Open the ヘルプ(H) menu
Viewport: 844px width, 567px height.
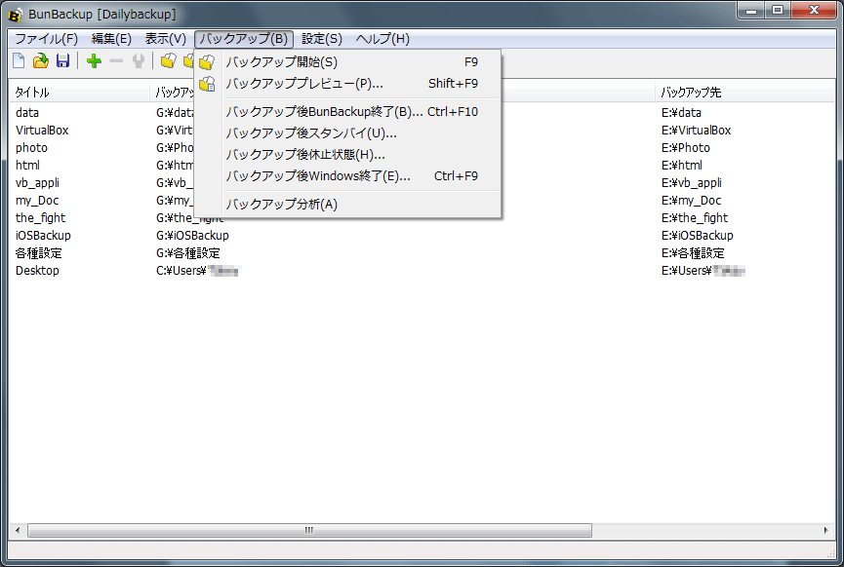pyautogui.click(x=382, y=39)
